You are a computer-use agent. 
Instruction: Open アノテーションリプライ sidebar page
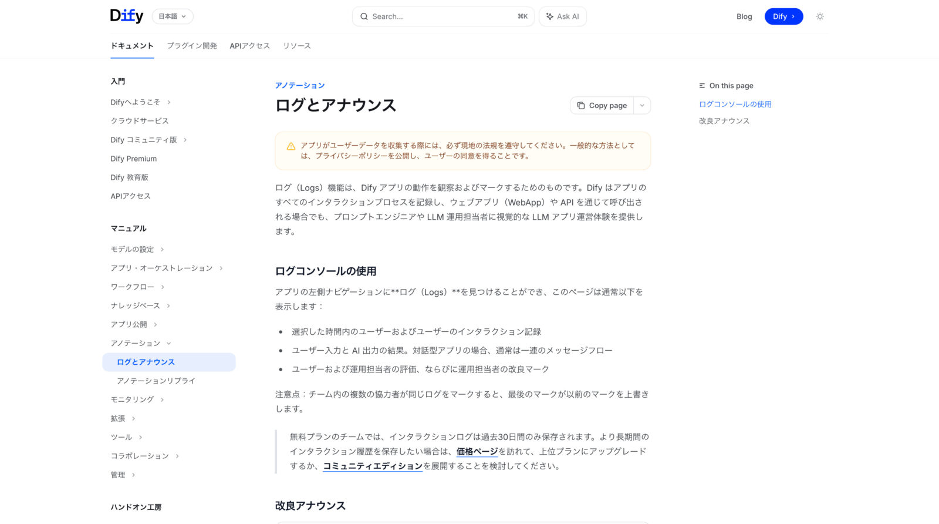156,381
